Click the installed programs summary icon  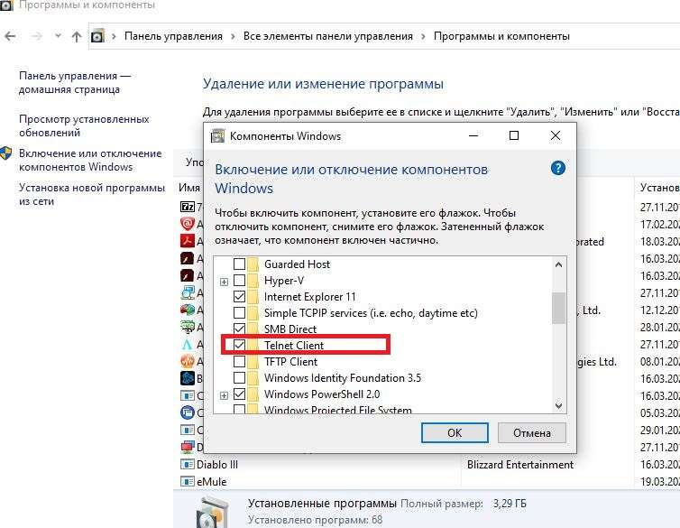coord(212,513)
